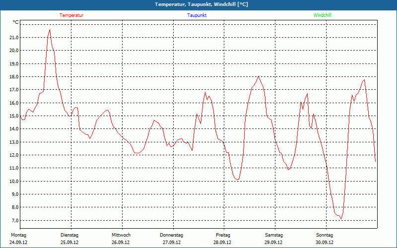Click the Sonntag day label
Image resolution: width=397 pixels, height=248 pixels.
(x=325, y=235)
